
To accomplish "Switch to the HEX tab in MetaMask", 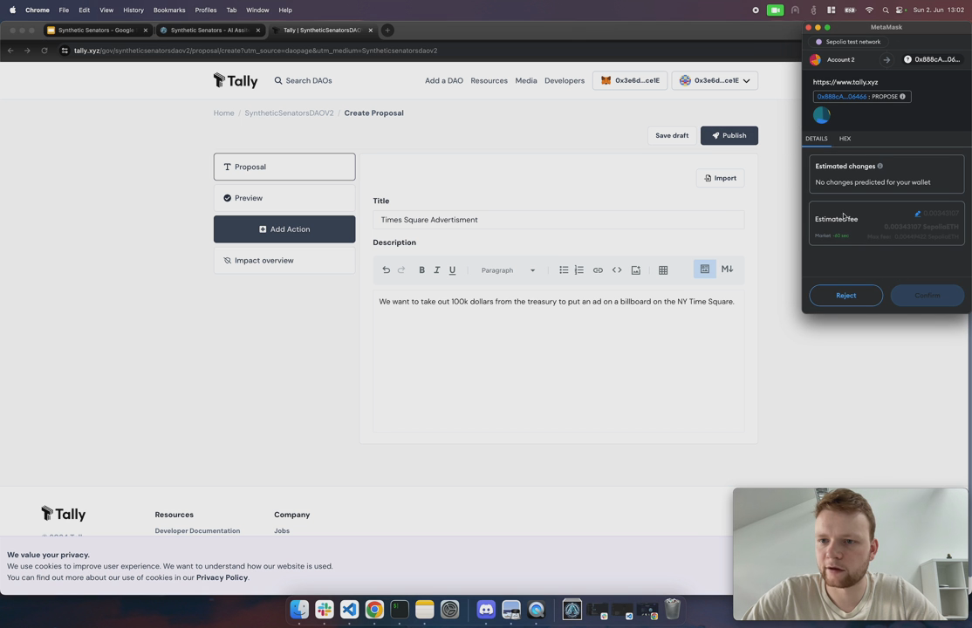I will [x=845, y=138].
